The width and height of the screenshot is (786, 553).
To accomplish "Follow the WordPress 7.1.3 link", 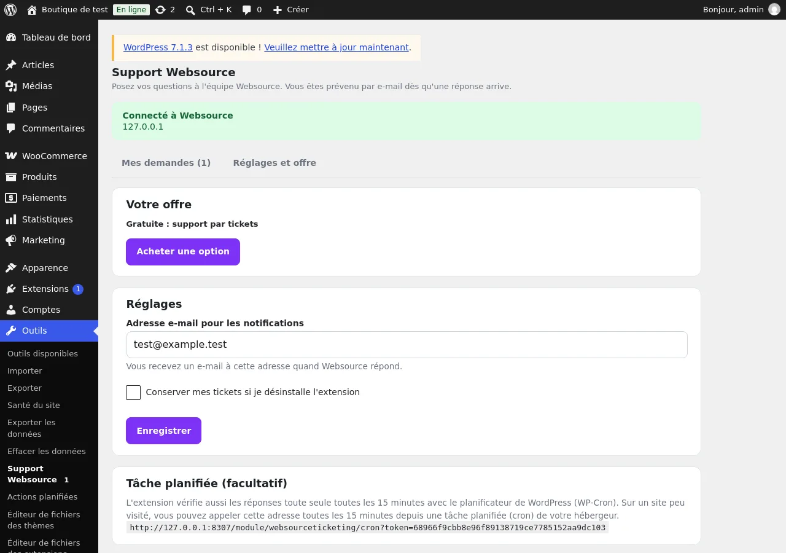I will tap(158, 47).
